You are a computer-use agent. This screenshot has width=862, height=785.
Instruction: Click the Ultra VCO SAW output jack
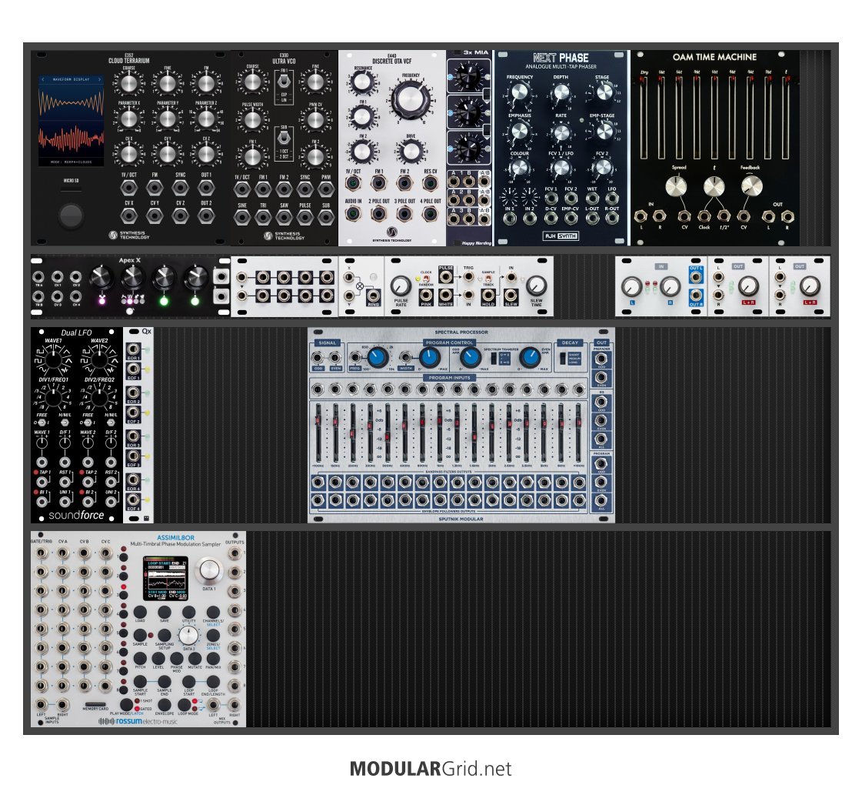[285, 217]
